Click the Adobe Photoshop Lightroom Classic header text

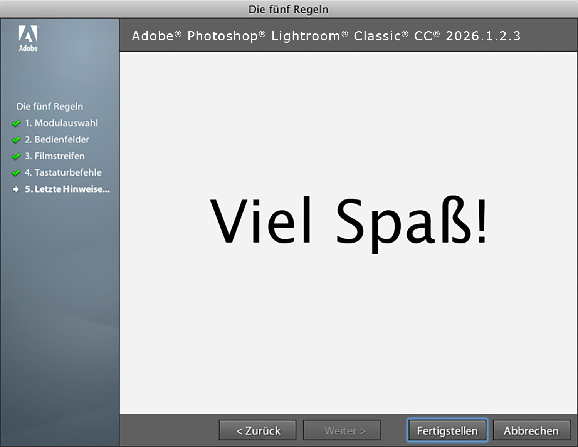pyautogui.click(x=326, y=36)
